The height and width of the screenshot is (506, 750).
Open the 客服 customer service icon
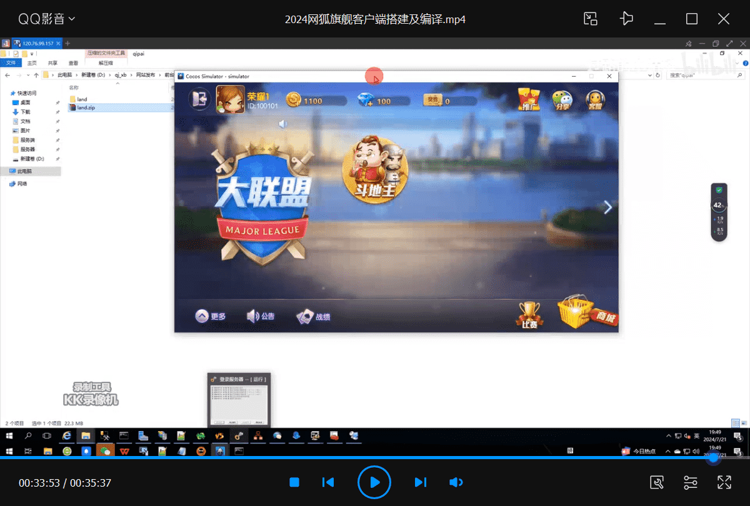pos(595,100)
